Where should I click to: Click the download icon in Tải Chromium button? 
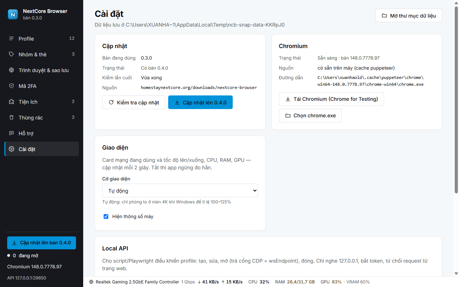click(288, 99)
